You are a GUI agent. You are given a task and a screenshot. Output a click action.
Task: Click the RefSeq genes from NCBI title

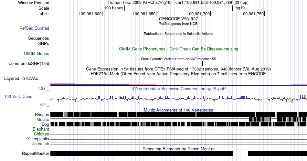178,24
